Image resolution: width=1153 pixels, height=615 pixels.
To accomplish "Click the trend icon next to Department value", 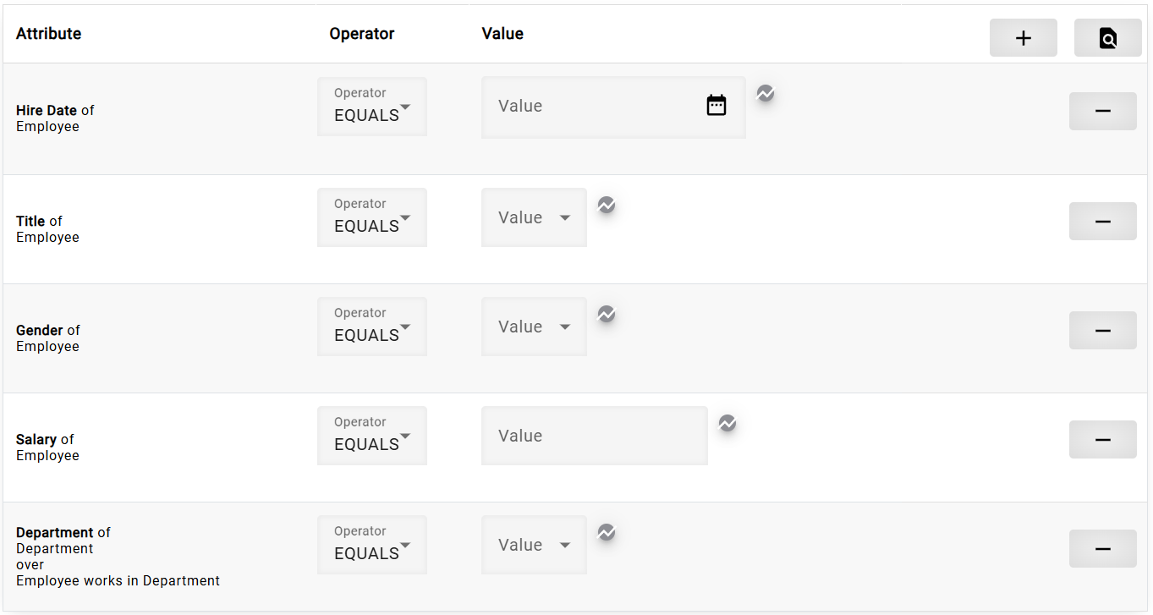I will pyautogui.click(x=606, y=532).
